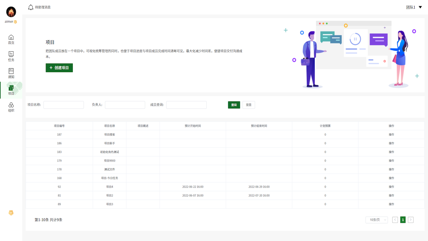This screenshot has height=241, width=428.
Task: Go to previous page arrow
Action: tap(395, 220)
